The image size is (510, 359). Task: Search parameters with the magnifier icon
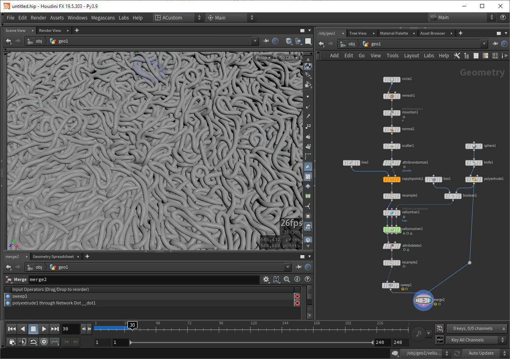[287, 279]
